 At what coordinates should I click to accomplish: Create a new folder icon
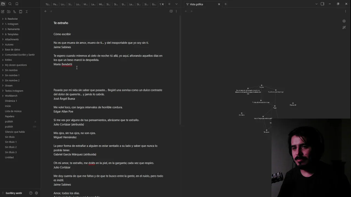coord(9,11)
